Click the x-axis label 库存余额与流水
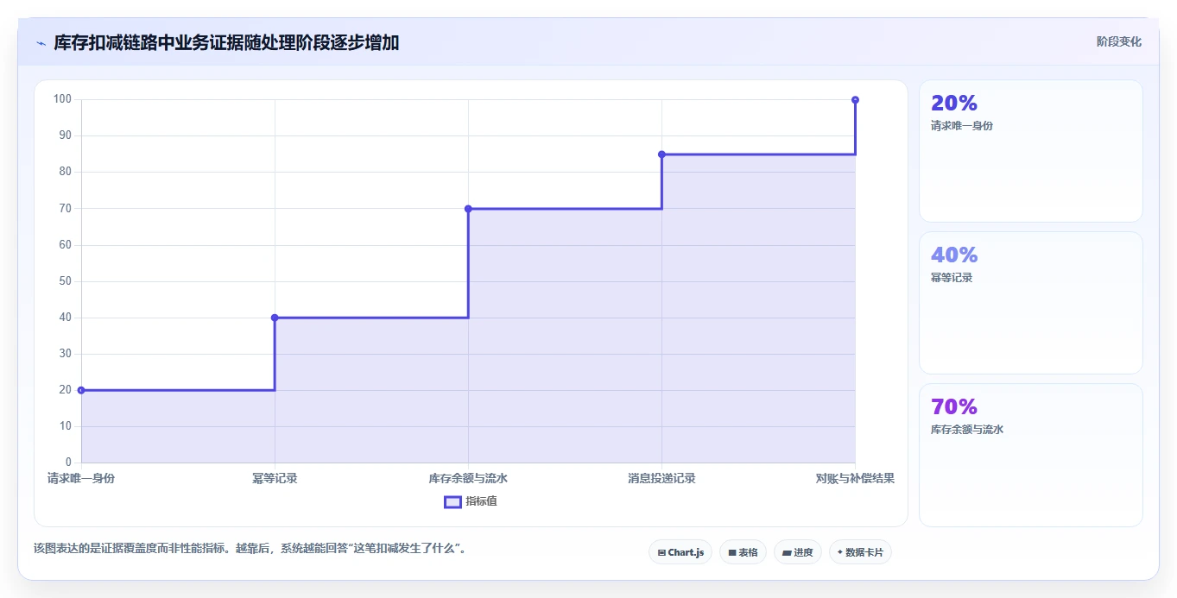 468,478
